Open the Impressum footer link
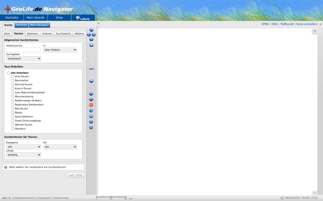 click(44, 198)
